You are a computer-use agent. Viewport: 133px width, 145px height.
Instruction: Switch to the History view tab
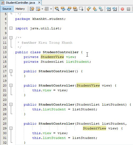pos(20,9)
